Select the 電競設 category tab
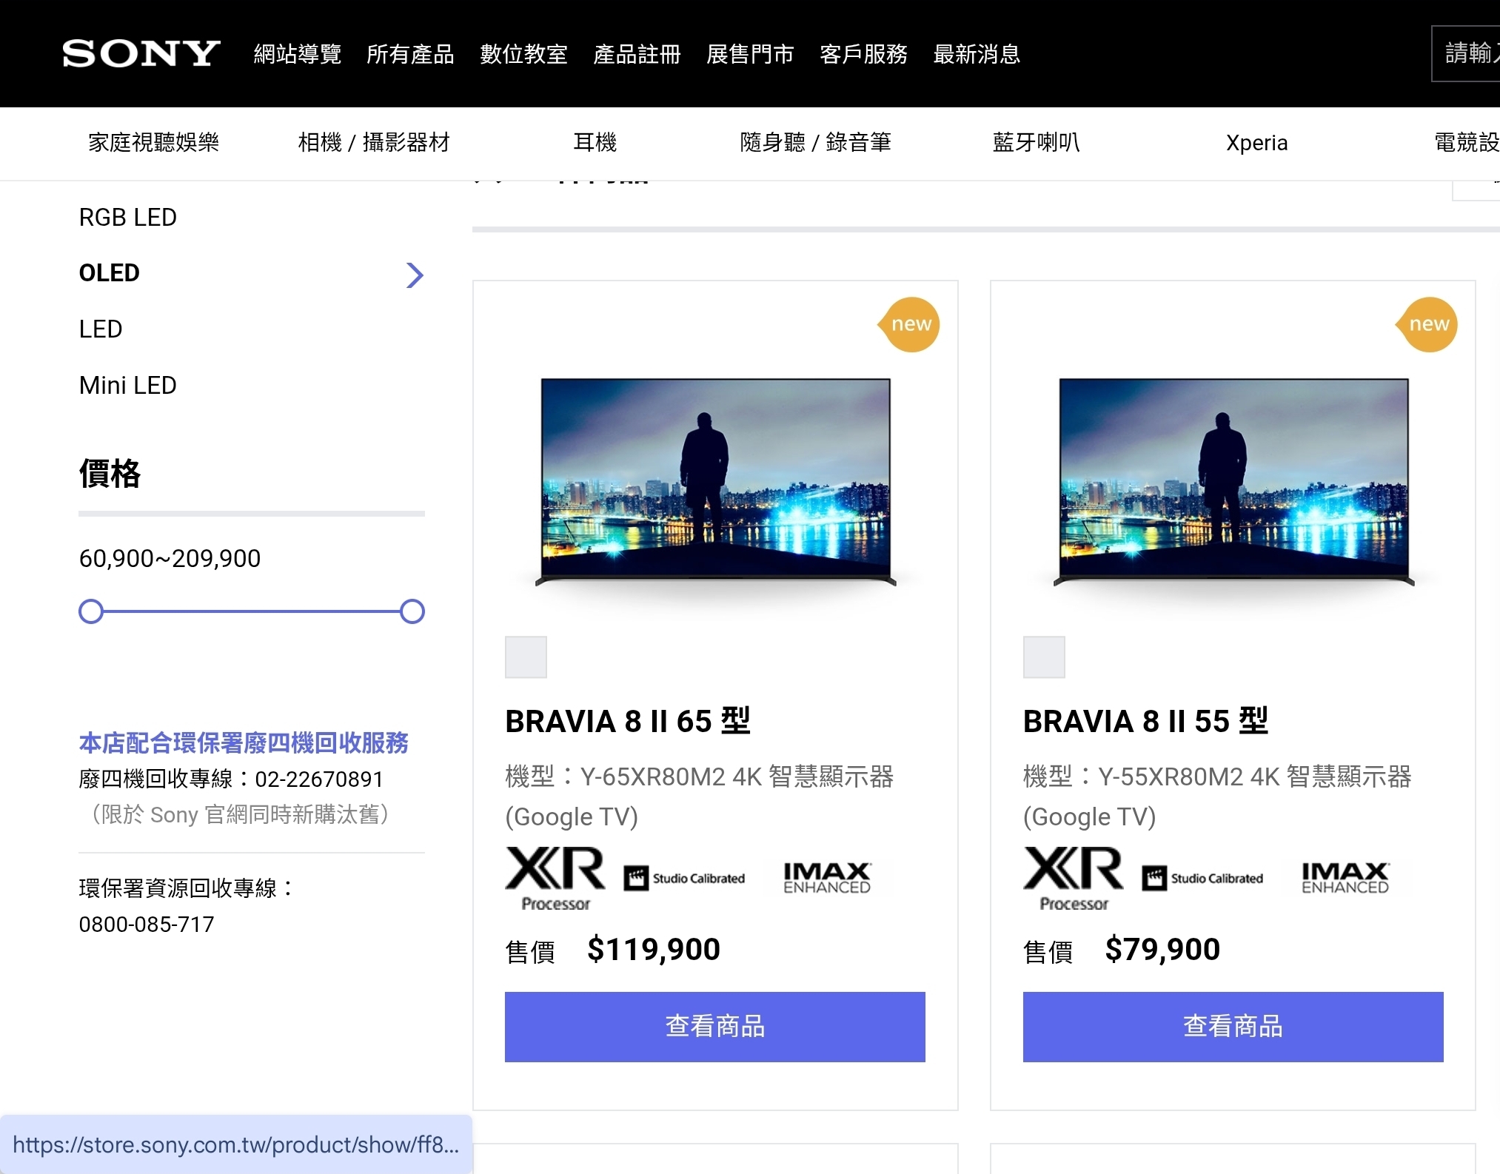Image resolution: width=1500 pixels, height=1174 pixels. [1467, 142]
